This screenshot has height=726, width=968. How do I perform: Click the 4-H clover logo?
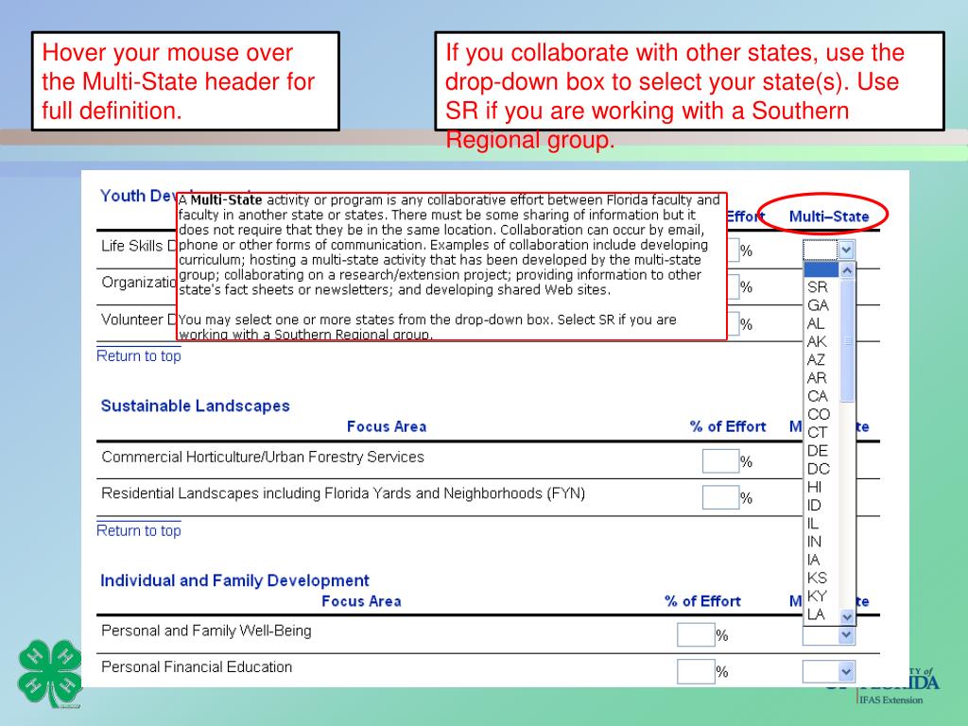[49, 674]
